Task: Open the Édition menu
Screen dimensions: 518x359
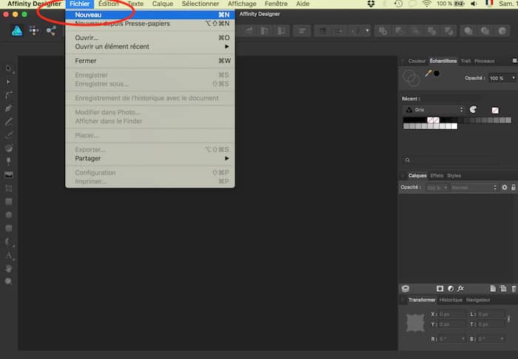Action: point(108,4)
